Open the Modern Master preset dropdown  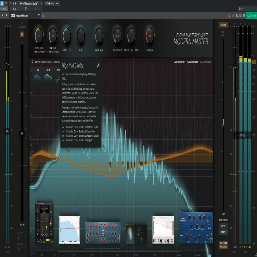tap(25, 16)
